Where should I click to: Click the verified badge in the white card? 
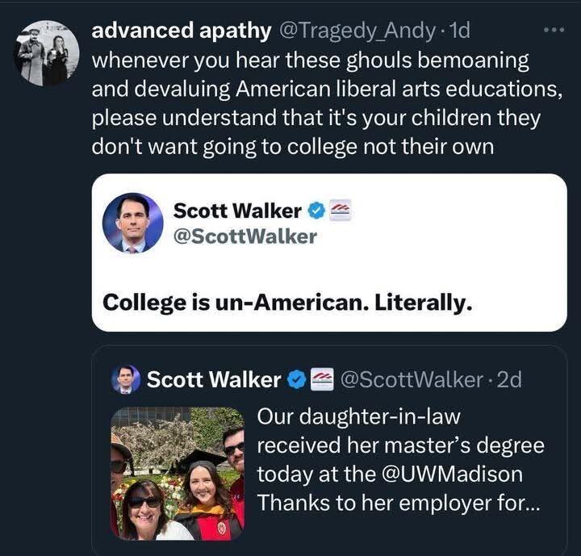click(316, 211)
